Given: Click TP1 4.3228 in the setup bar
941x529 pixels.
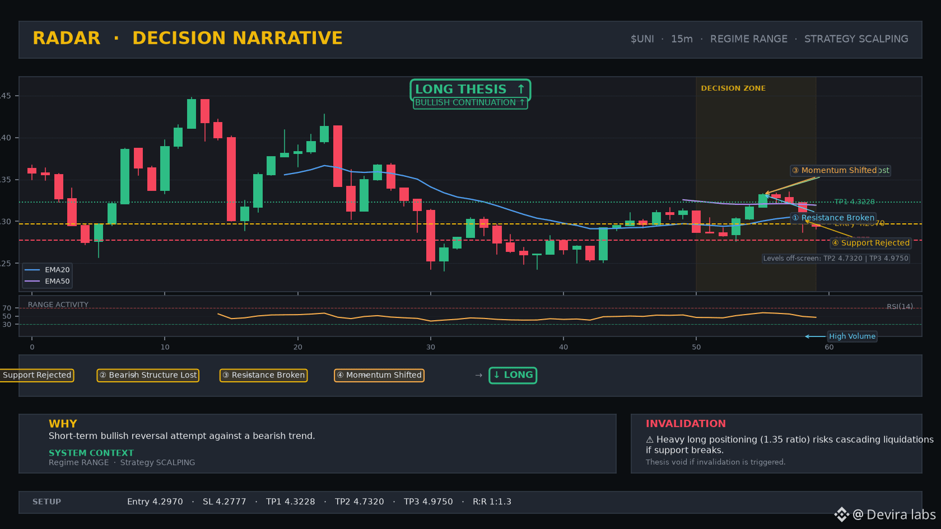Looking at the screenshot, I should [291, 502].
